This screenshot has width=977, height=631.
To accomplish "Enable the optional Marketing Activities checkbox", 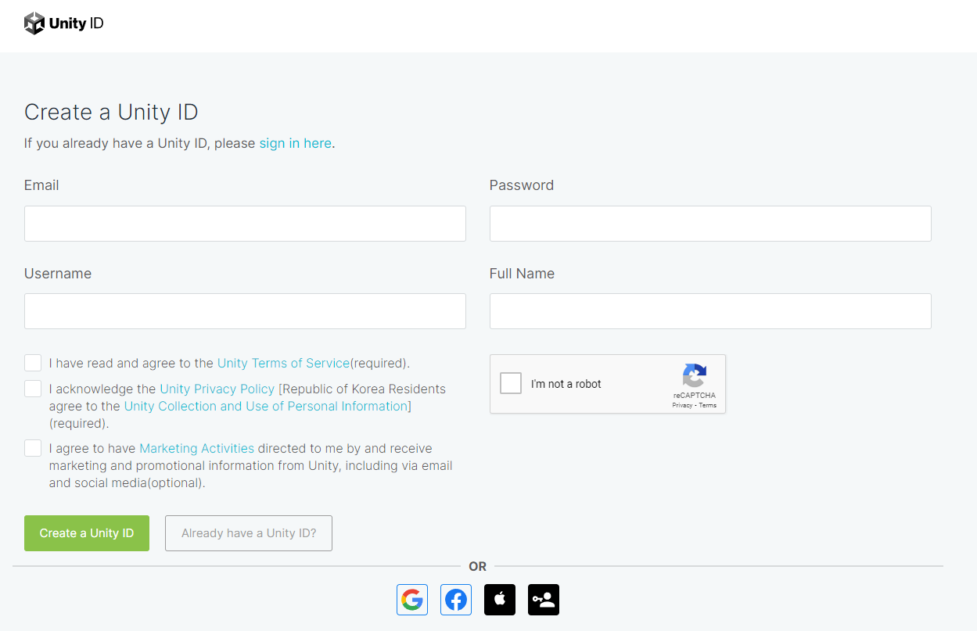I will [33, 448].
